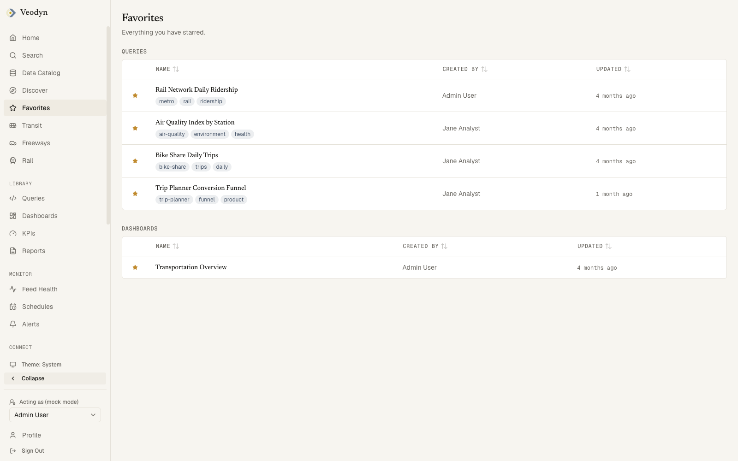The width and height of the screenshot is (738, 461).
Task: Click the Queries code icon
Action: point(13,198)
